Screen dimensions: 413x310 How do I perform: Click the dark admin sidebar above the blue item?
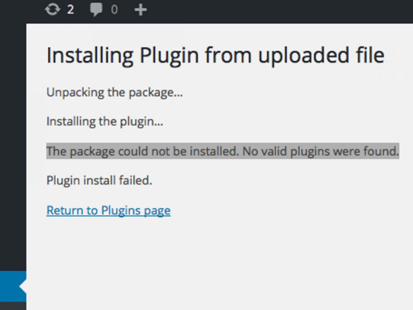(13, 145)
